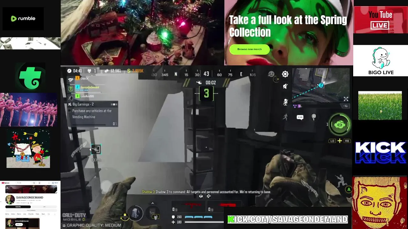Open the BIGO LIVE logo
Image resolution: width=408 pixels, height=229 pixels.
[x=381, y=61]
